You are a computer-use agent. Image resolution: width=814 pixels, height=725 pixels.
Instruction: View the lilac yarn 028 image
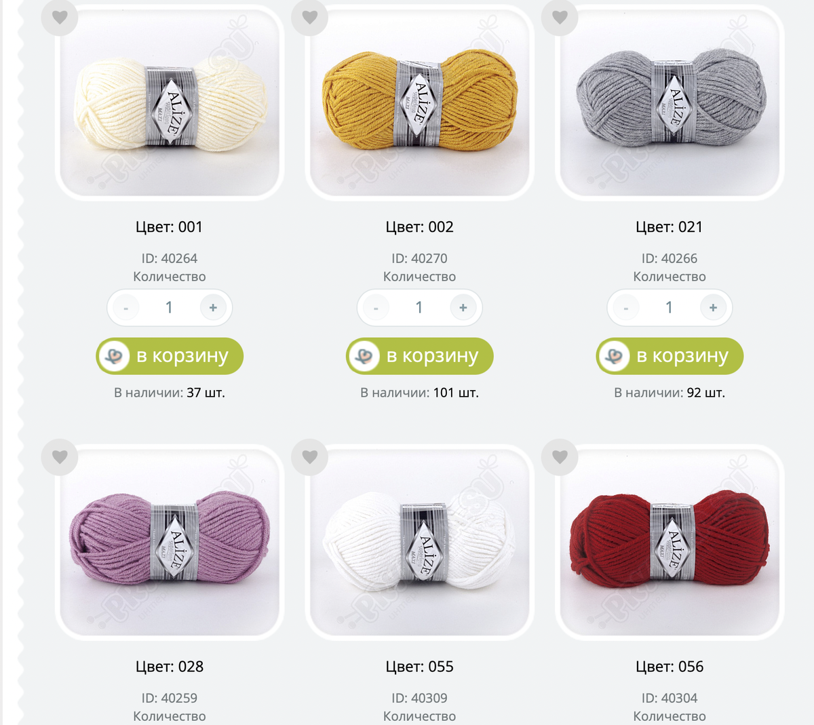[170, 541]
